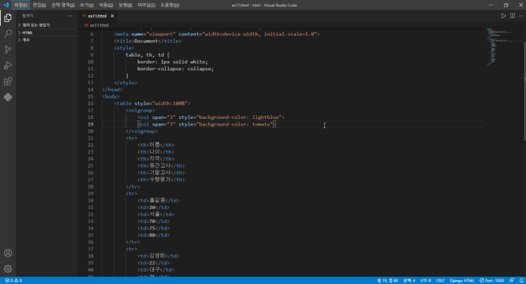Open the 실행(R) menu
The width and height of the screenshot is (526, 284).
pos(125,5)
